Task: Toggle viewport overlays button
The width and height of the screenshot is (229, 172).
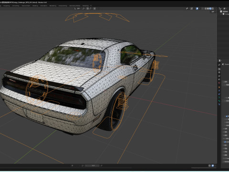Action: tap(197, 9)
